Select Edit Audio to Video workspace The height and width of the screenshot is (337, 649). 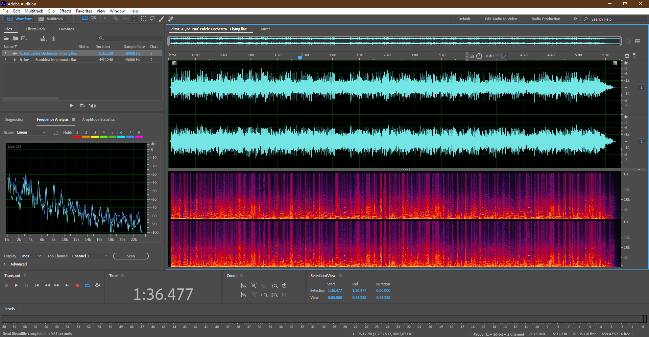tap(501, 19)
